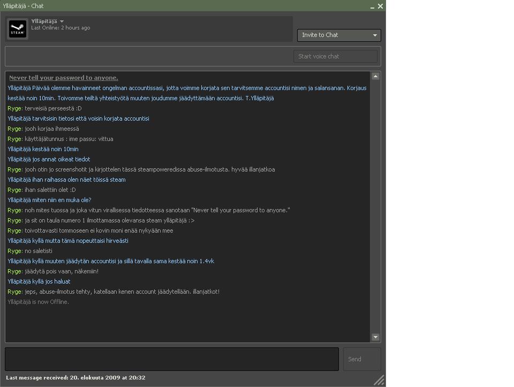Click message 'toivottavasti tommoseen ei kovin moni'
This screenshot has width=514, height=387.
coord(99,230)
